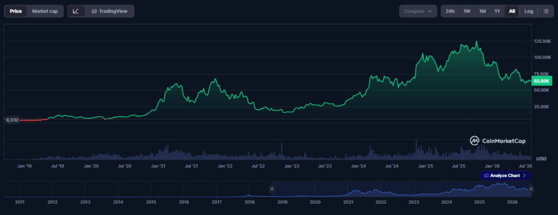Select the 1W time range

click(467, 11)
